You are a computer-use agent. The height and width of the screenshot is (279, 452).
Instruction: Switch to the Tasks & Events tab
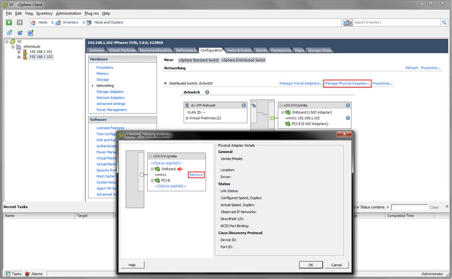pos(239,50)
